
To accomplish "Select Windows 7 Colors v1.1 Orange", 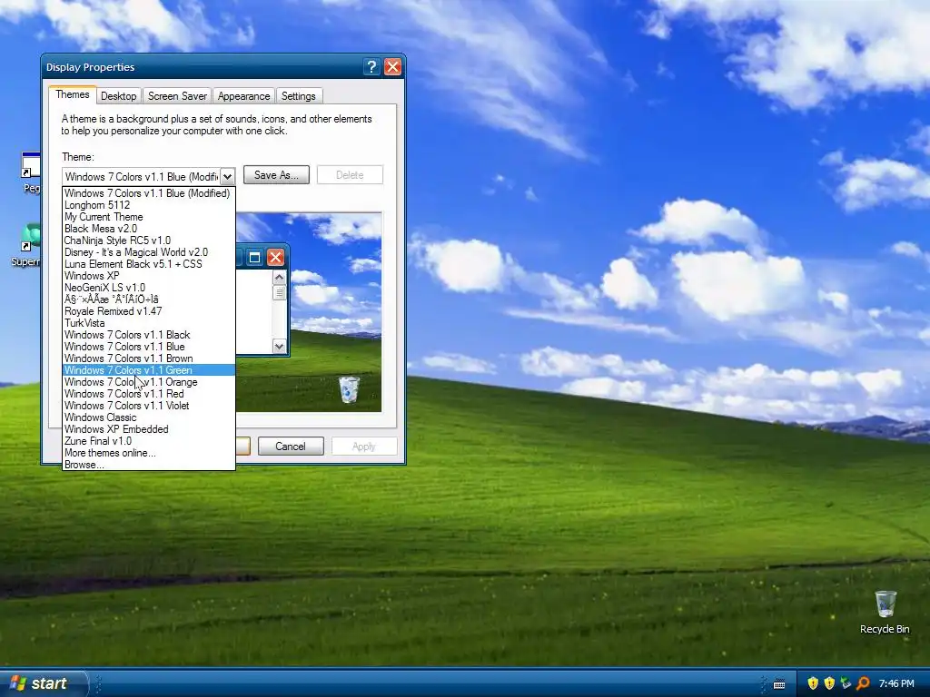I will tap(149, 382).
